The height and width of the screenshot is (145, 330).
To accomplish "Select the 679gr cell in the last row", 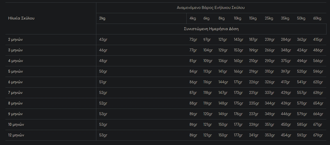I will pos(318,135).
